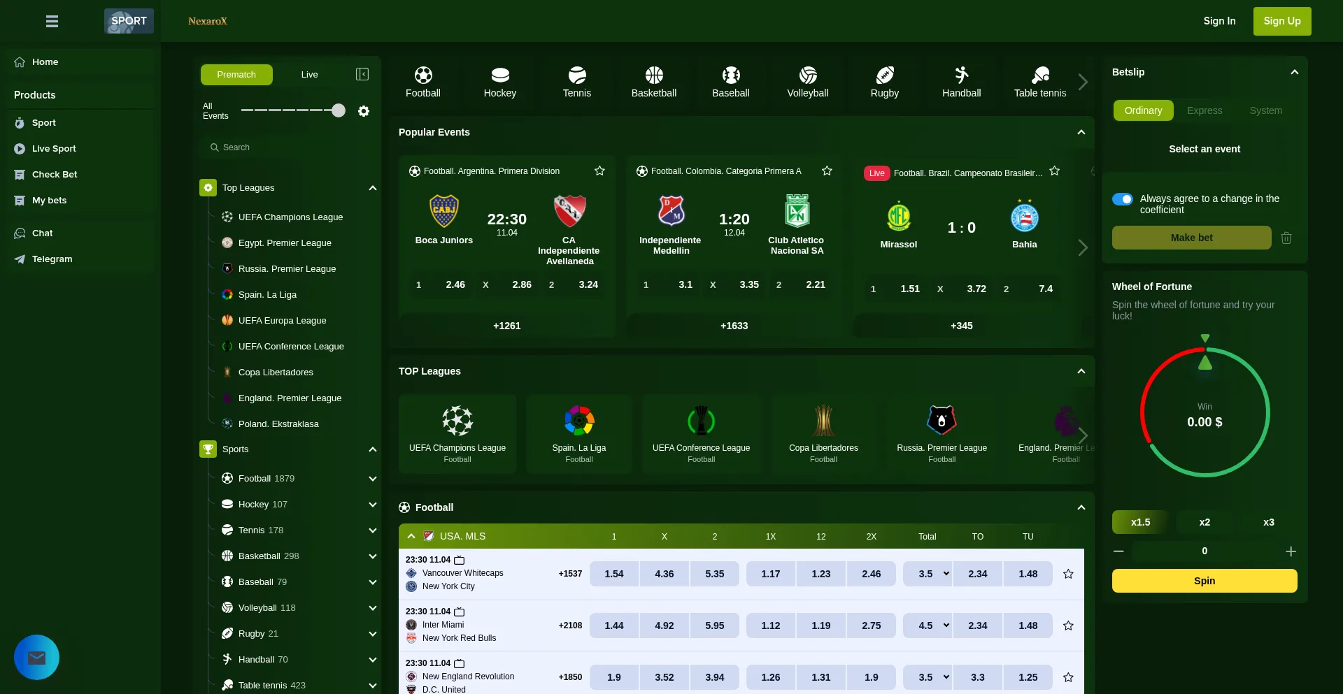Collapse the USA. MLS league group

click(411, 536)
